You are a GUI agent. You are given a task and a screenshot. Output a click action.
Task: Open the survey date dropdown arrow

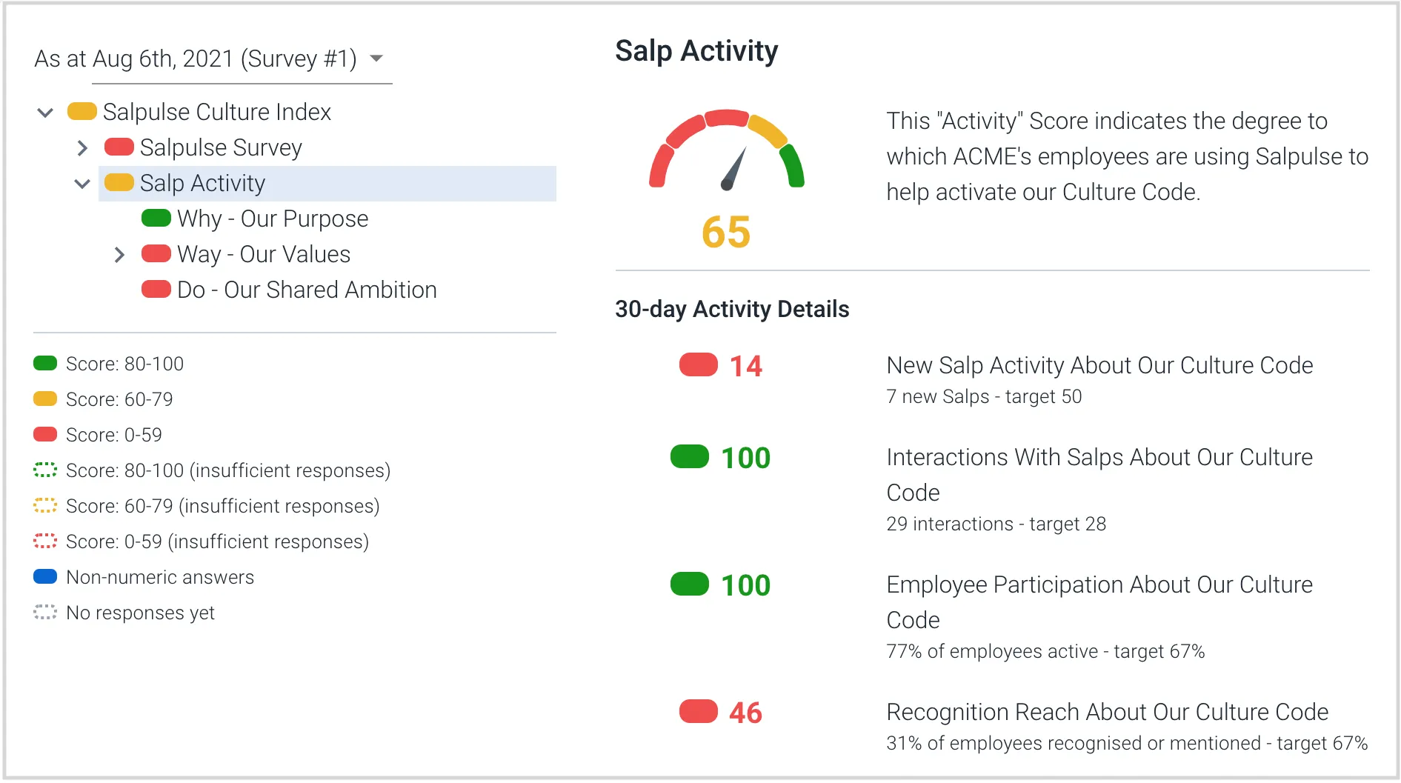coord(376,59)
